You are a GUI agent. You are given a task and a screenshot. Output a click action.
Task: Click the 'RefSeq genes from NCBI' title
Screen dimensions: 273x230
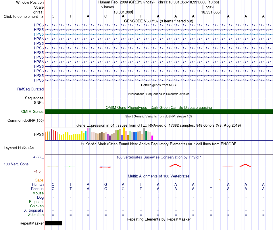click(x=159, y=85)
